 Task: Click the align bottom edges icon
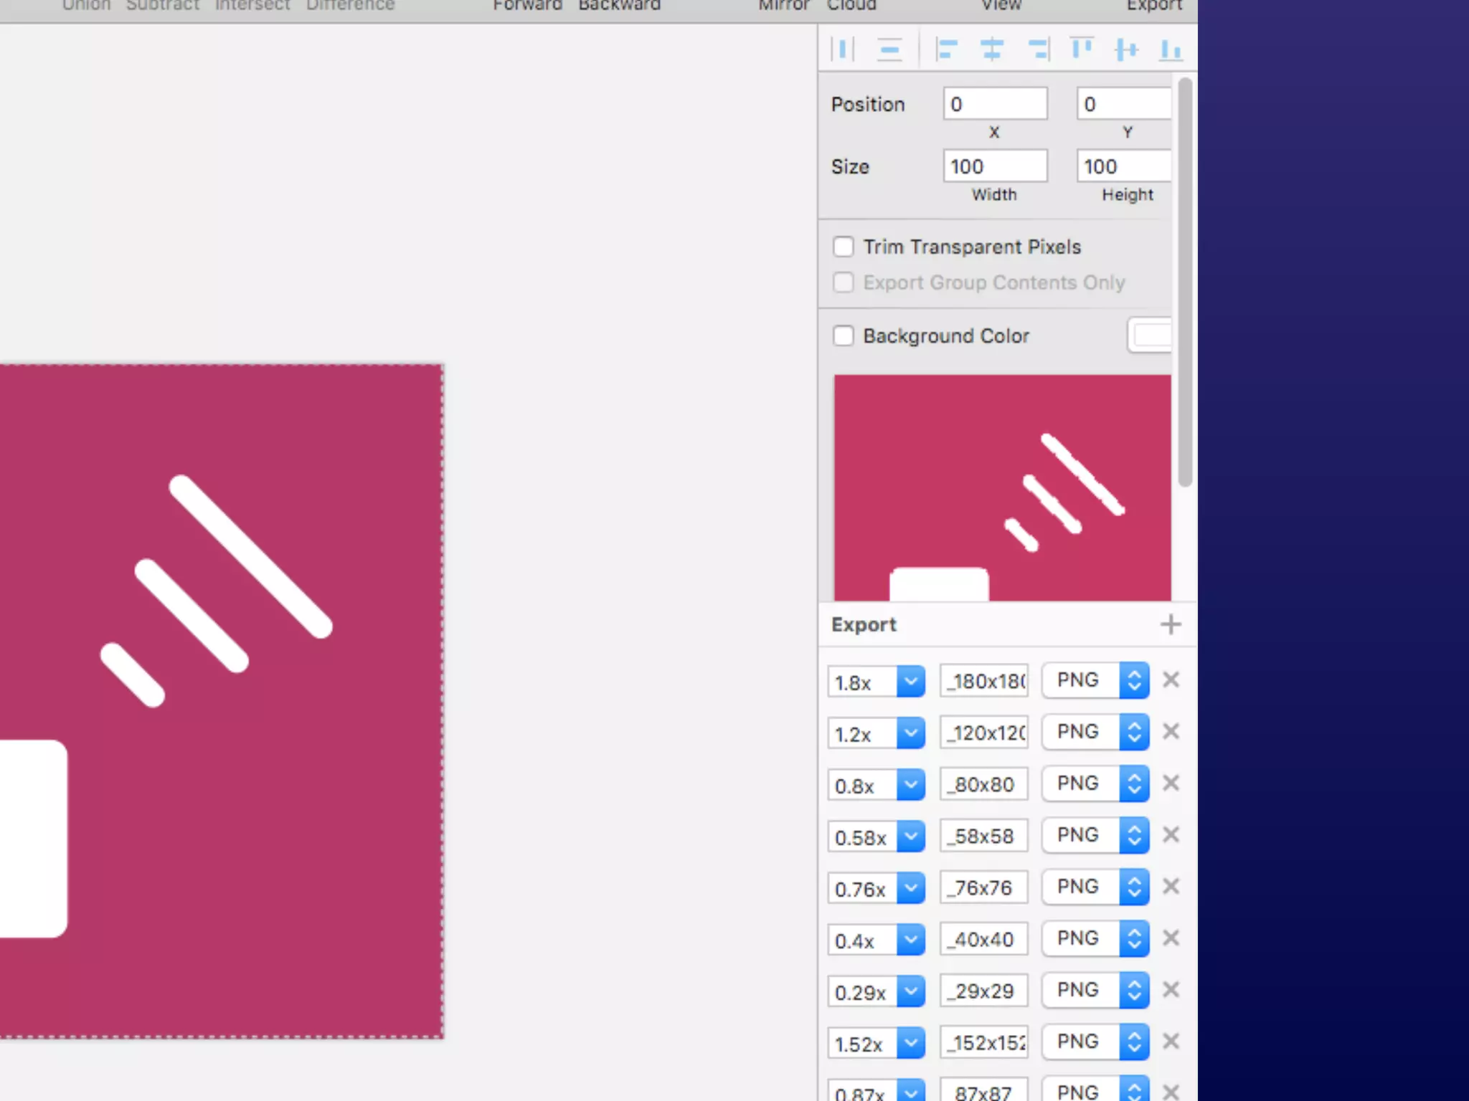coord(1171,49)
